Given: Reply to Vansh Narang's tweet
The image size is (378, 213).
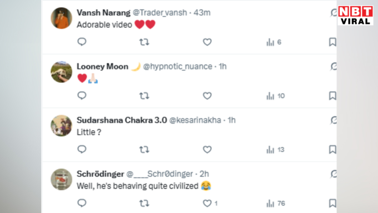Looking at the screenshot, I should click(x=82, y=42).
